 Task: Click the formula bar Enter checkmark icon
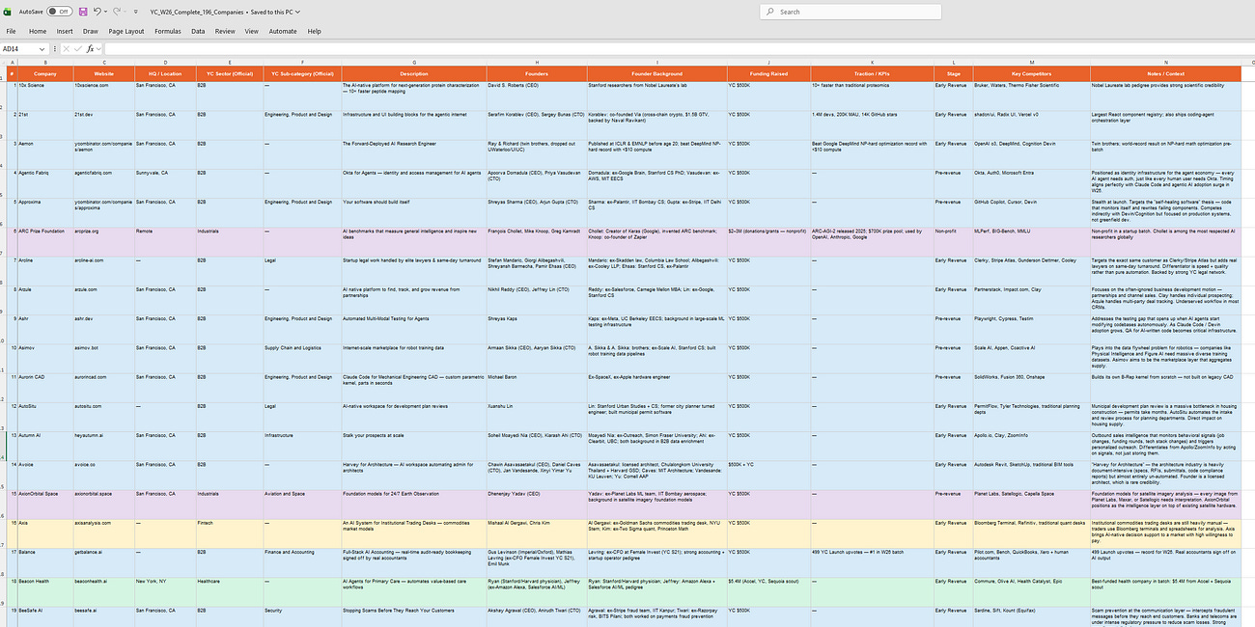(78, 48)
